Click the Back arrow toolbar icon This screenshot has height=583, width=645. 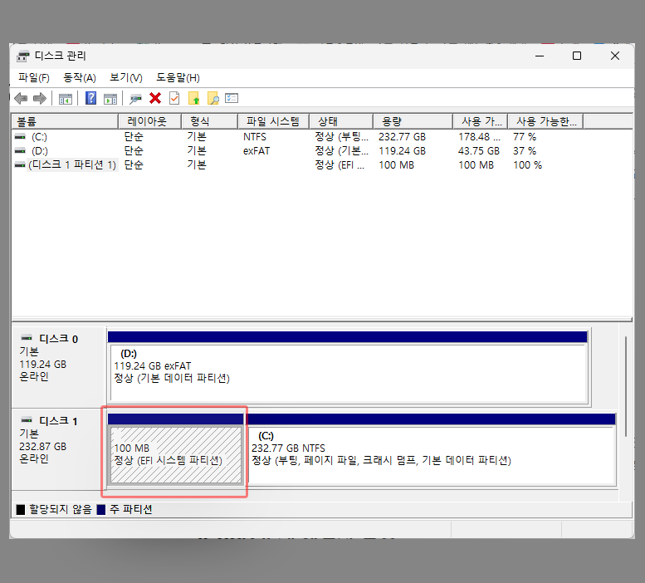21,98
